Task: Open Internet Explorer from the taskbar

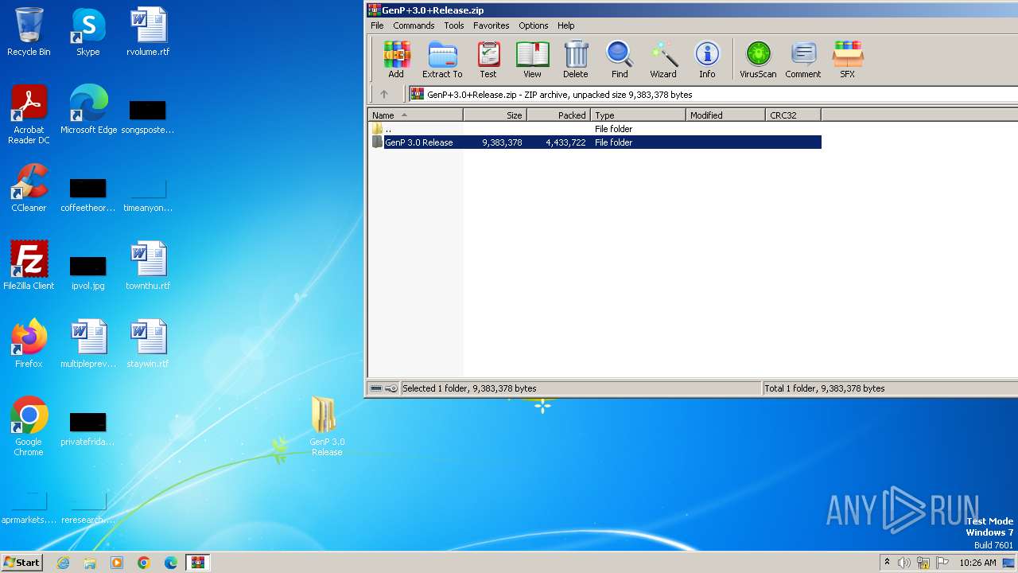Action: pyautogui.click(x=63, y=563)
